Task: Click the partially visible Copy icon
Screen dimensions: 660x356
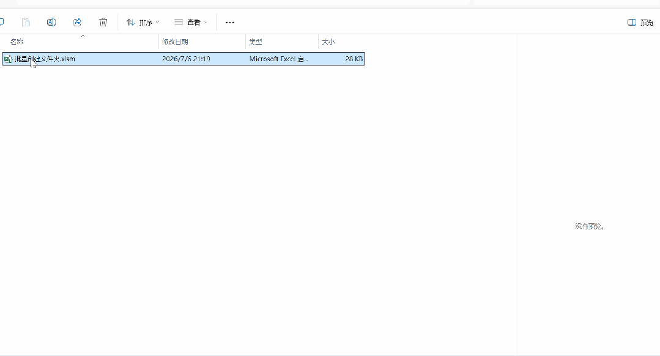Action: click(x=2, y=22)
